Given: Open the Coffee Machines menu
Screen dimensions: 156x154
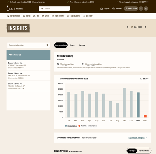Looking at the screenshot, I should tap(14, 16).
